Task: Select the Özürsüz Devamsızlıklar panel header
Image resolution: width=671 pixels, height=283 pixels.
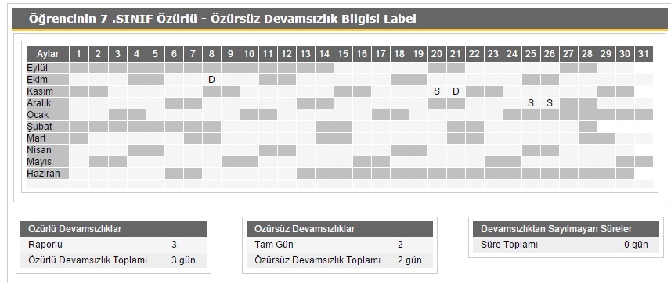Action: 340,229
